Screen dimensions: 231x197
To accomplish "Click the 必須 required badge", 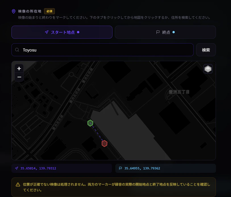I will [x=49, y=11].
